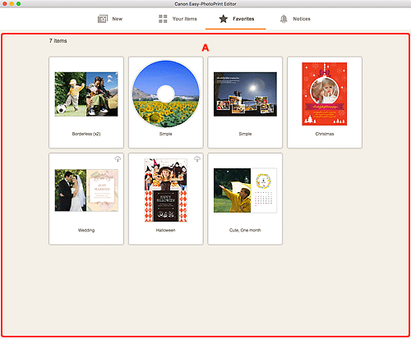This screenshot has height=339, width=411.
Task: Click the 'Wedding' label
Action: pyautogui.click(x=86, y=230)
